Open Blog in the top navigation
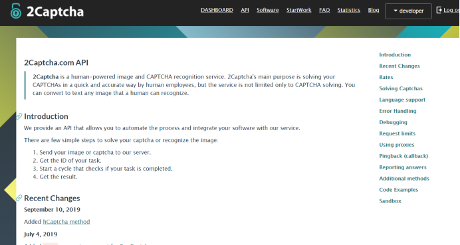 click(x=374, y=10)
